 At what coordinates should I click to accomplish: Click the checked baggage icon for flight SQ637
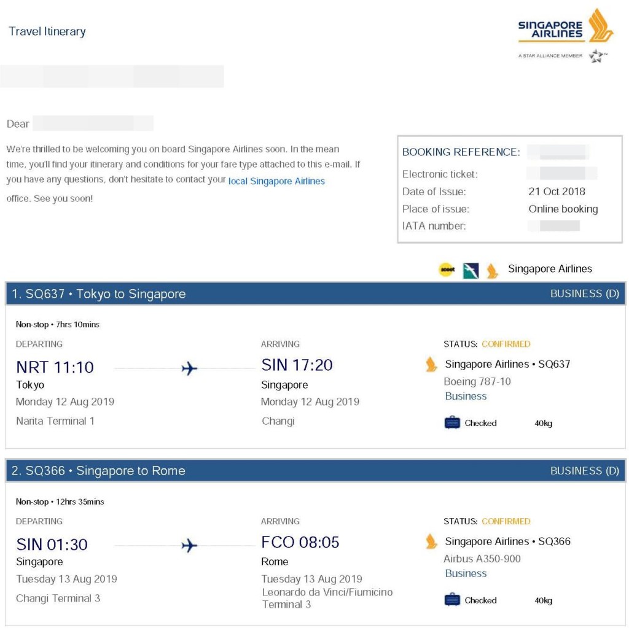point(452,422)
